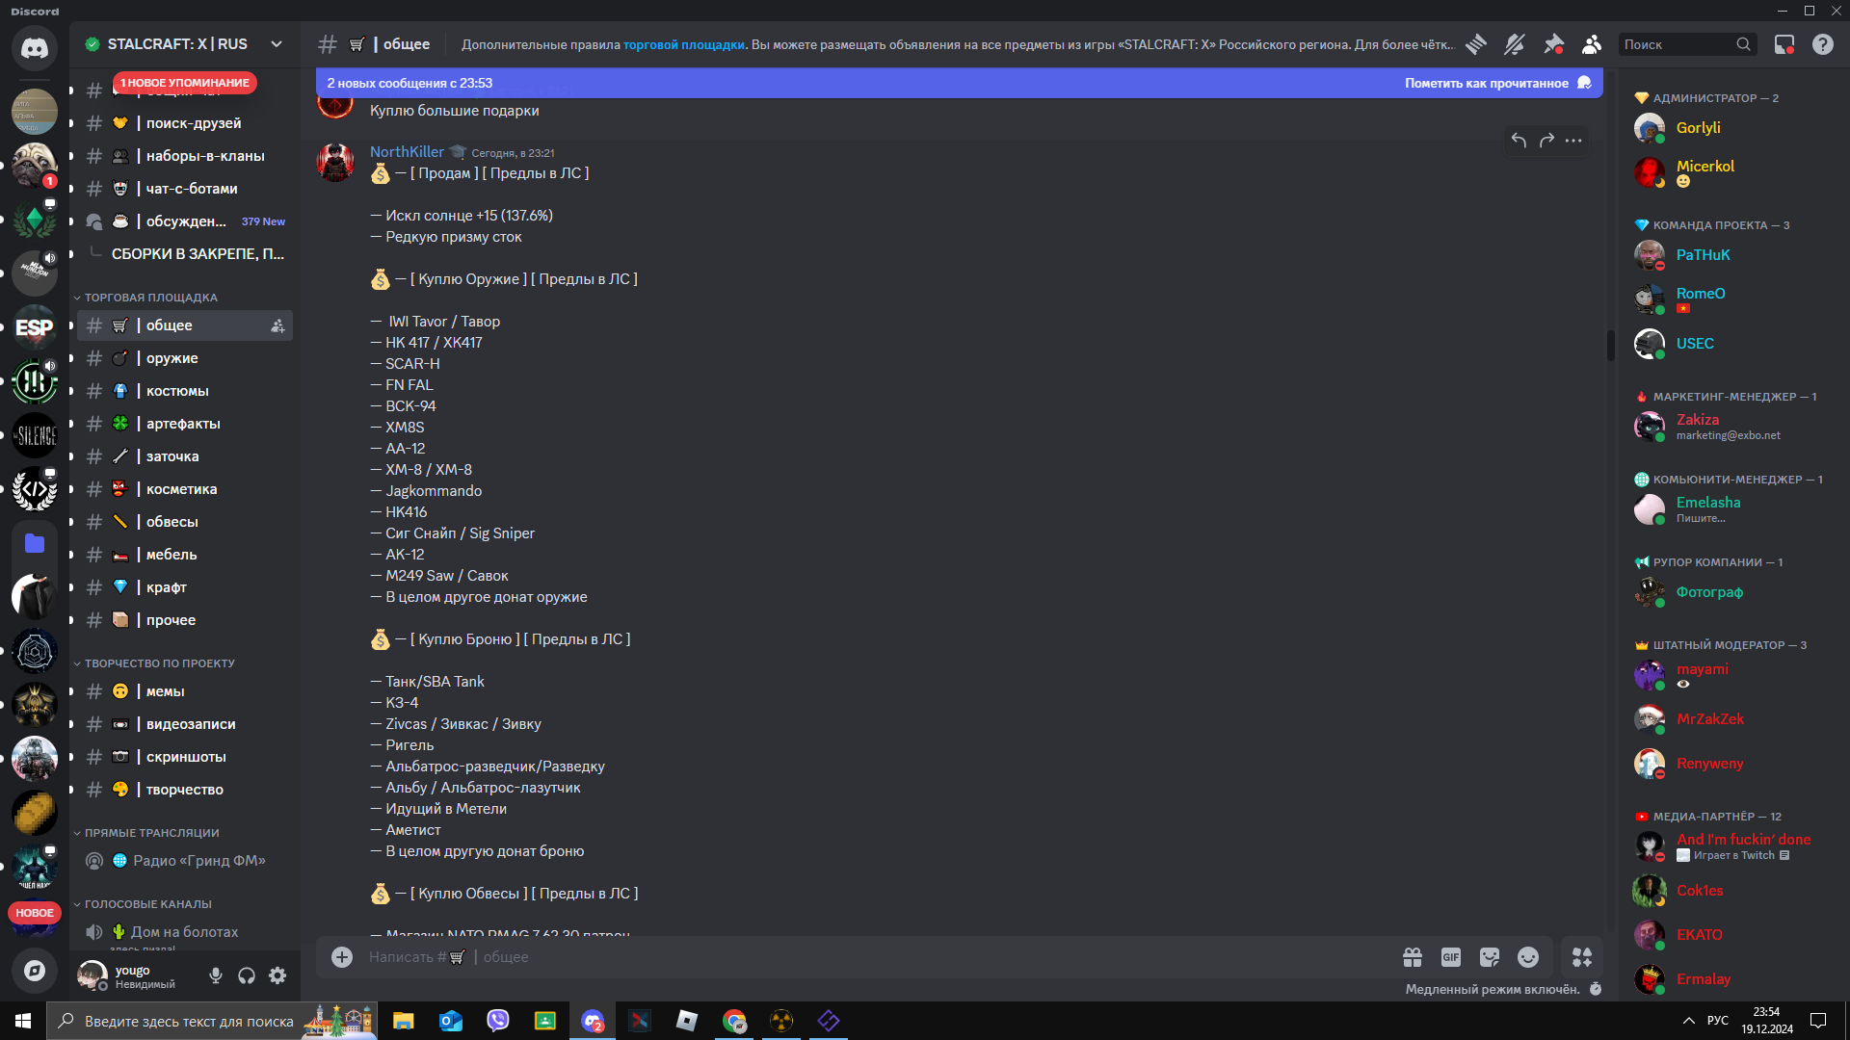Open the обвесы channel

click(x=185, y=522)
